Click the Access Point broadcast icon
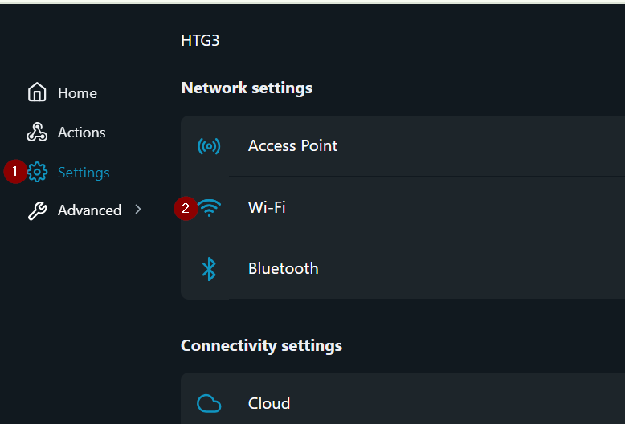625x424 pixels. tap(209, 146)
